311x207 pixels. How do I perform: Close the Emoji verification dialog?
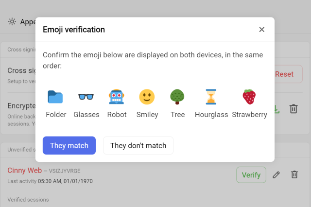262,30
